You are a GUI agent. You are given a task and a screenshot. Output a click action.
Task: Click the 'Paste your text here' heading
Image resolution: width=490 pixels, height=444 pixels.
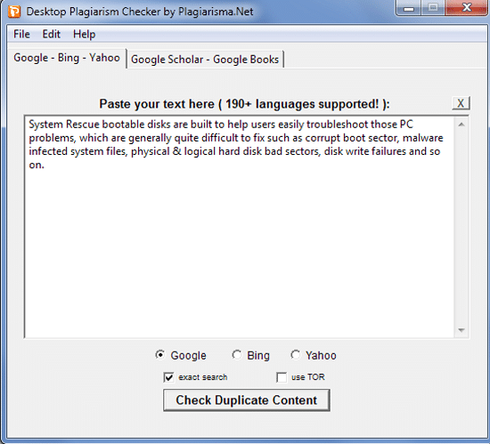244,104
